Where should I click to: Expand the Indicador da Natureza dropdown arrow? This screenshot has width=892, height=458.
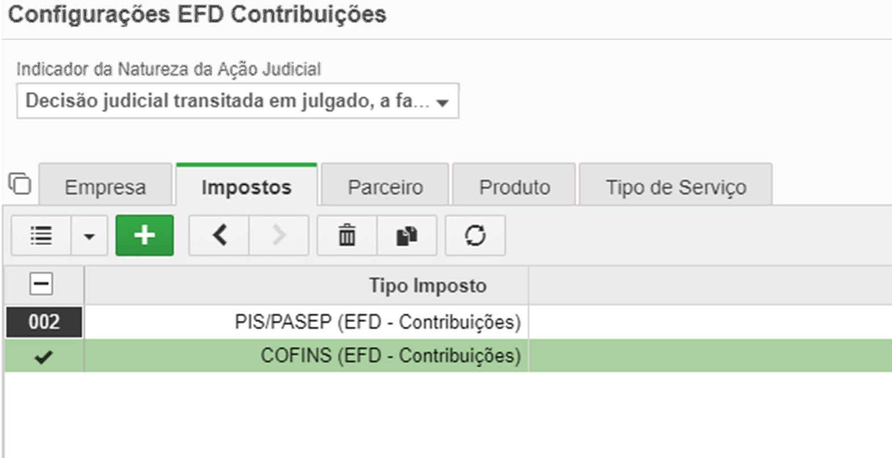(442, 102)
